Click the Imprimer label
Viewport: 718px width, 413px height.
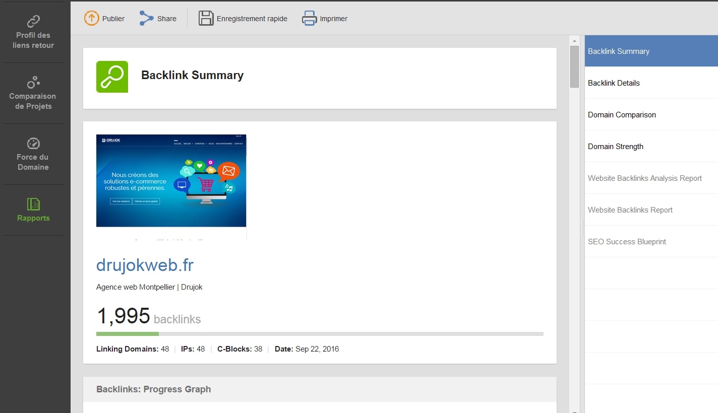pyautogui.click(x=334, y=19)
